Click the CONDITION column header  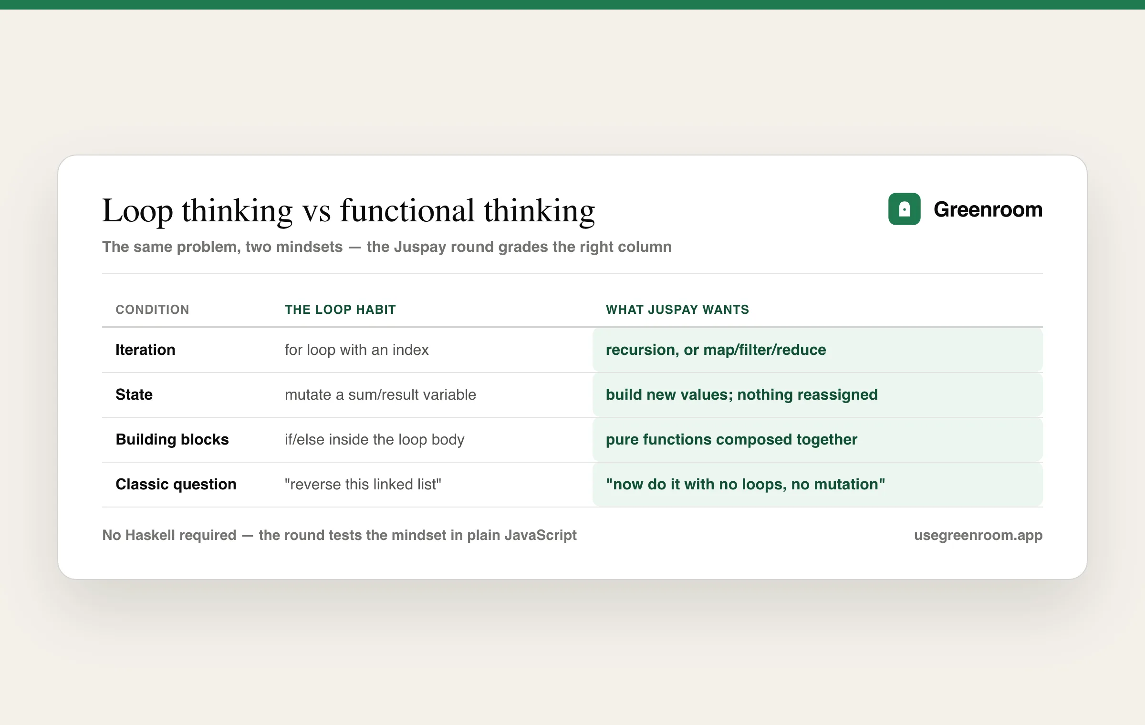152,310
